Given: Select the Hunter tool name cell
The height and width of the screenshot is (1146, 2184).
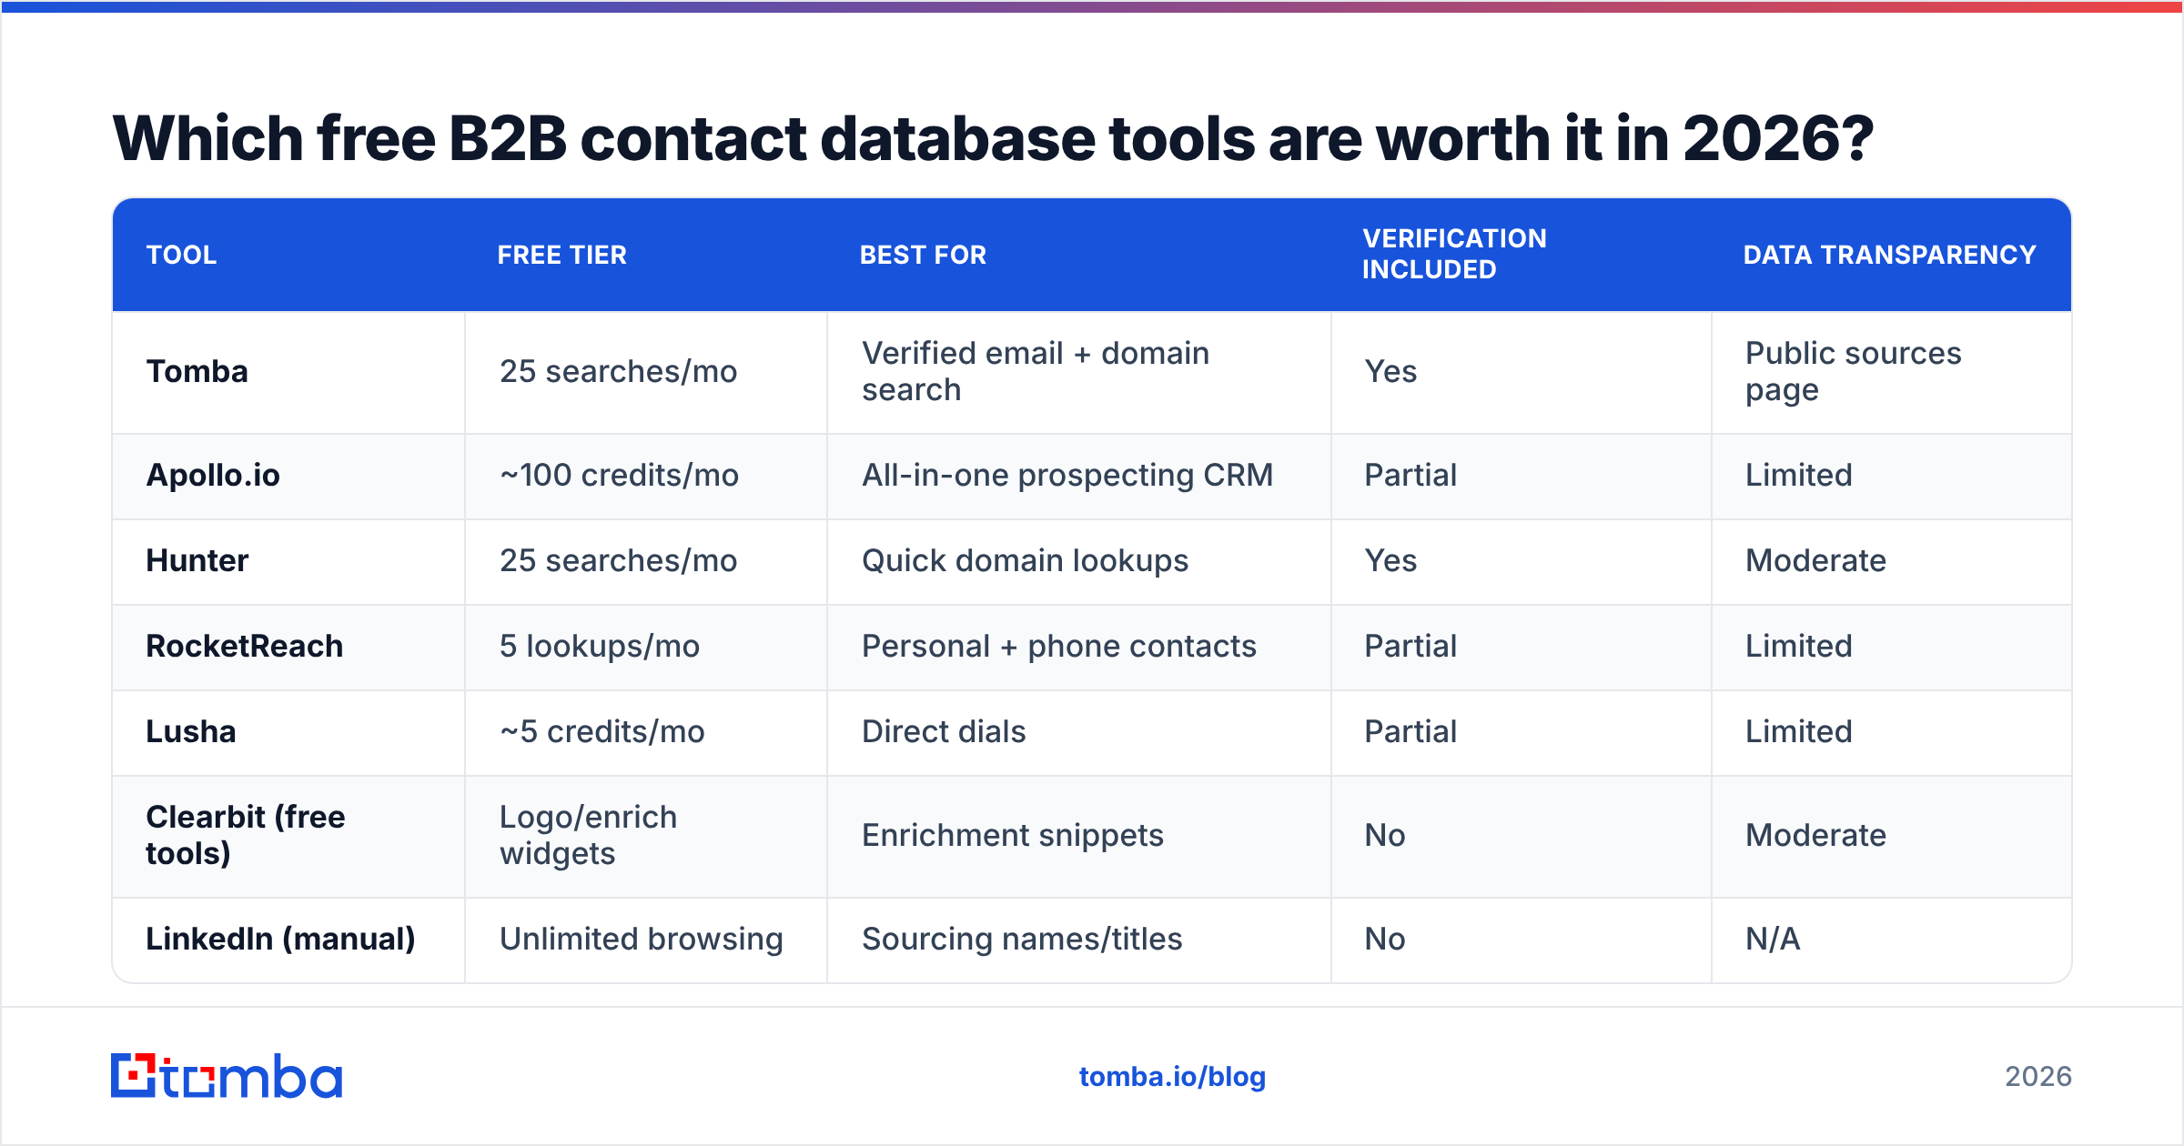Looking at the screenshot, I should [x=288, y=561].
